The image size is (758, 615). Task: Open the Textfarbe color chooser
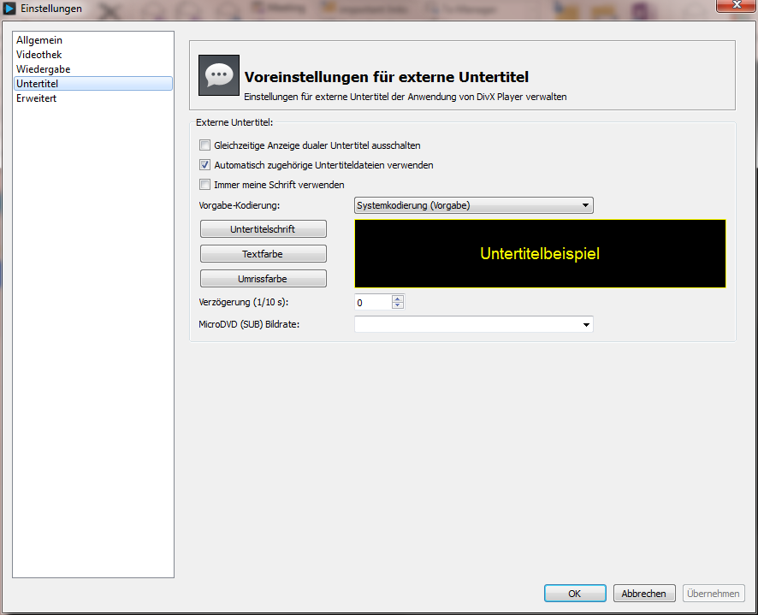(263, 254)
